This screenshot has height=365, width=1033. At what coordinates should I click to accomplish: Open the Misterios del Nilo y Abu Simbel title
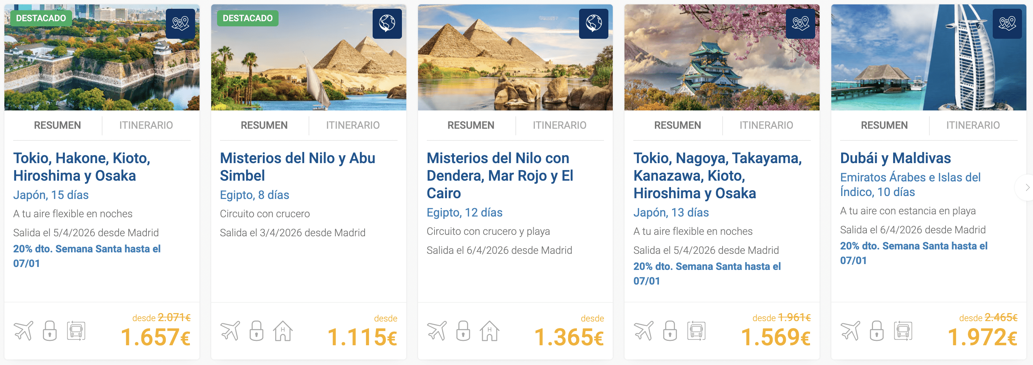coord(297,167)
